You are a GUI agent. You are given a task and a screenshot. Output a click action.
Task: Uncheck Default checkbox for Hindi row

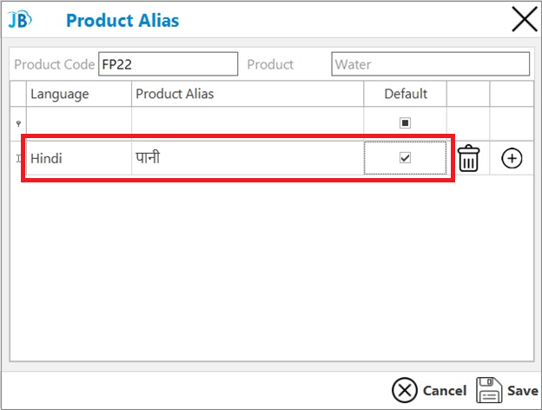pyautogui.click(x=405, y=157)
